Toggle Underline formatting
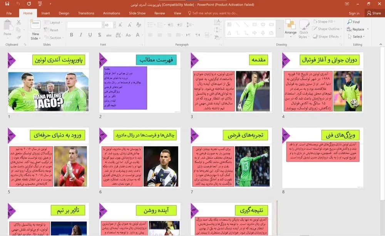This screenshot has height=236, width=385. [x=90, y=35]
